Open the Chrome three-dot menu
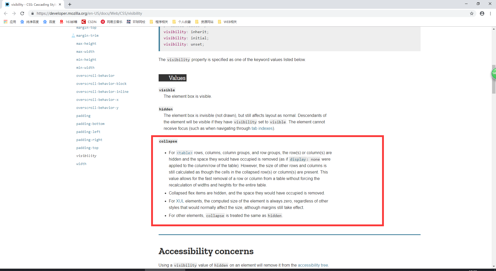 (x=490, y=13)
